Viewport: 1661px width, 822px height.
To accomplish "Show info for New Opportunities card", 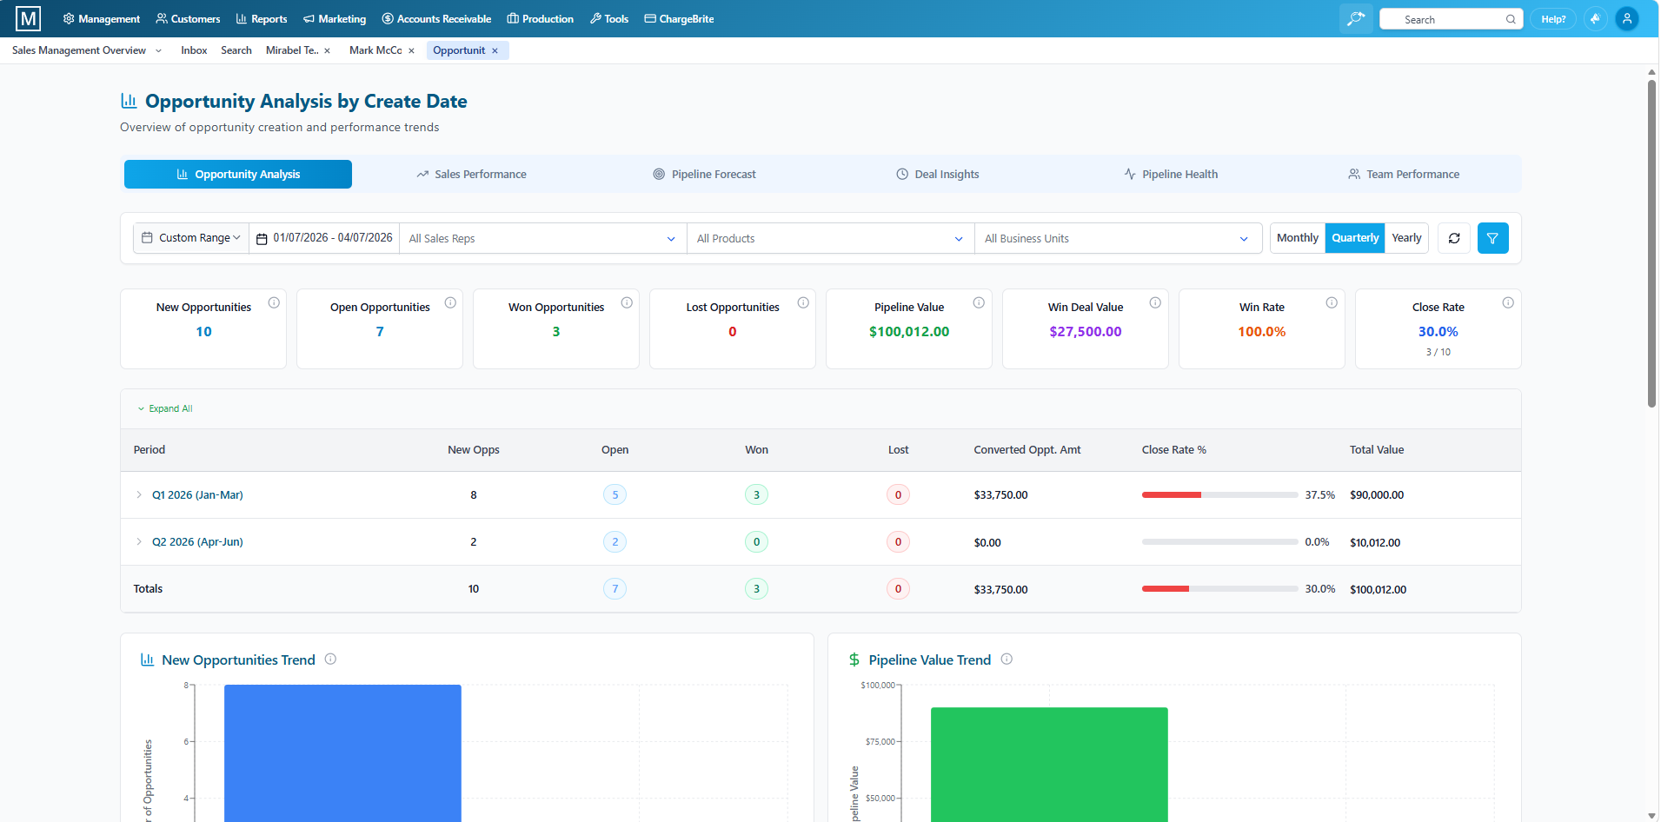I will tap(274, 302).
